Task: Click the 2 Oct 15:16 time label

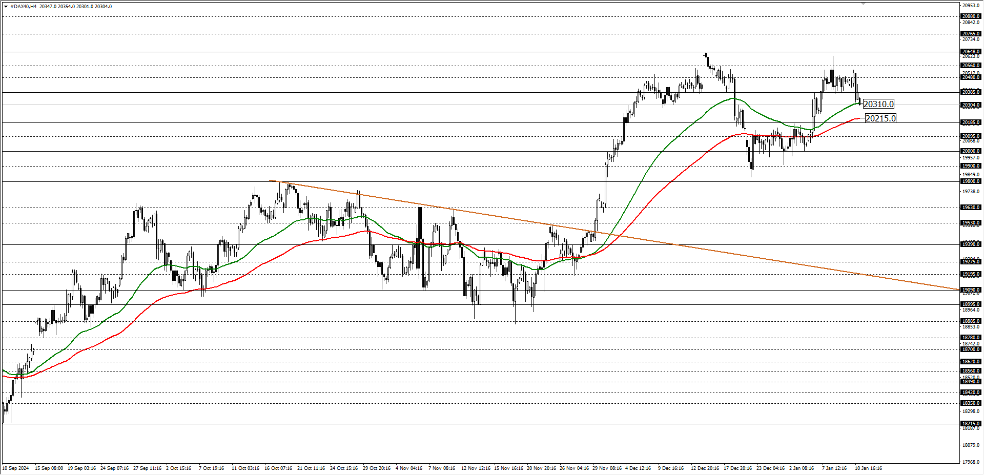Action: click(x=179, y=468)
